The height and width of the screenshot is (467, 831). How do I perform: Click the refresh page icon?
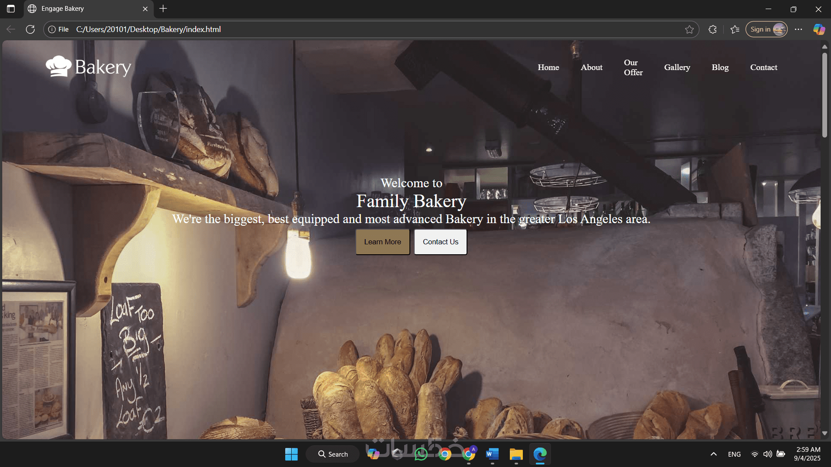point(30,29)
